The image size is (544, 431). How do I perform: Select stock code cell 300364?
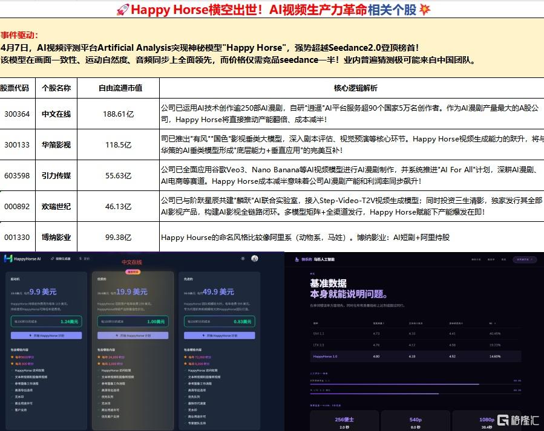coord(17,114)
